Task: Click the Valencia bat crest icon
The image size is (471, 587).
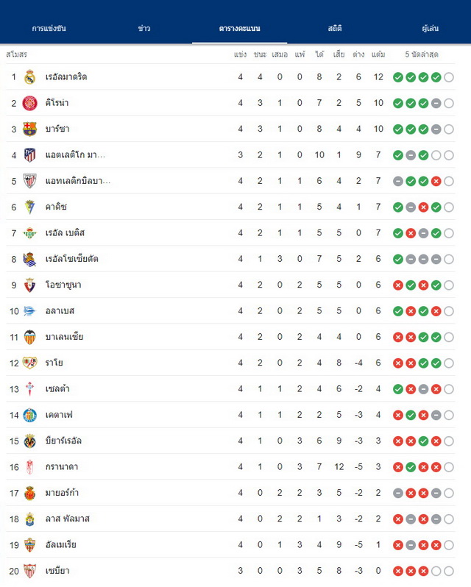Action: (29, 337)
